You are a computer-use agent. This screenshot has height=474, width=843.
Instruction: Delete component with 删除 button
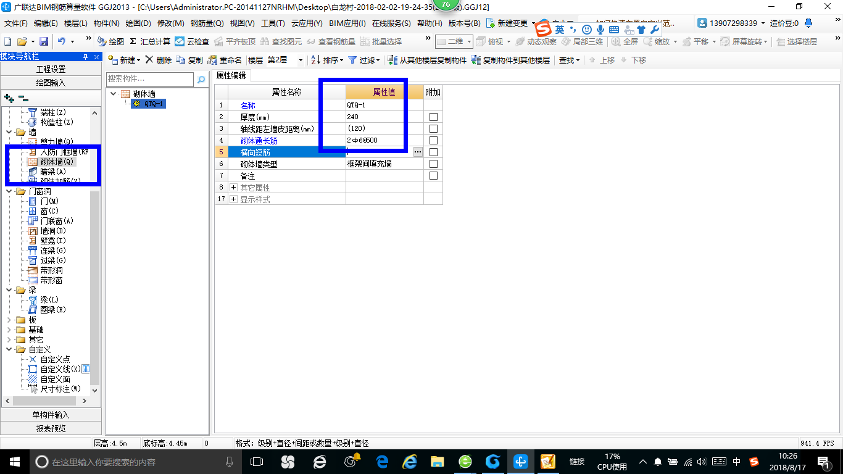(x=159, y=60)
